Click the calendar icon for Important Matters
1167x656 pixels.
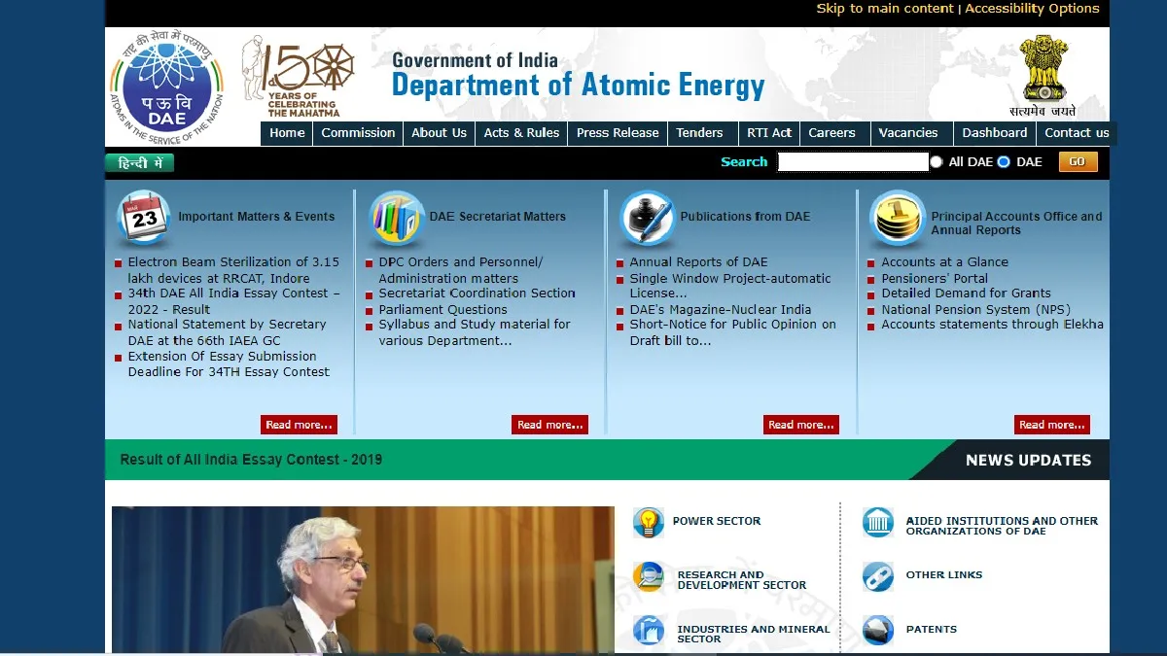tap(144, 218)
